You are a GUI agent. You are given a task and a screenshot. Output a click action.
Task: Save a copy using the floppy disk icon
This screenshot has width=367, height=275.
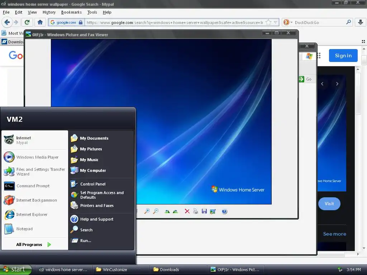click(204, 211)
